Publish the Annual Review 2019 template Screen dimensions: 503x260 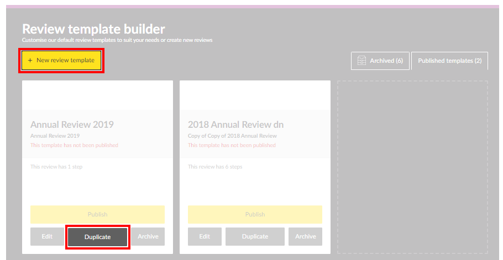coord(97,214)
